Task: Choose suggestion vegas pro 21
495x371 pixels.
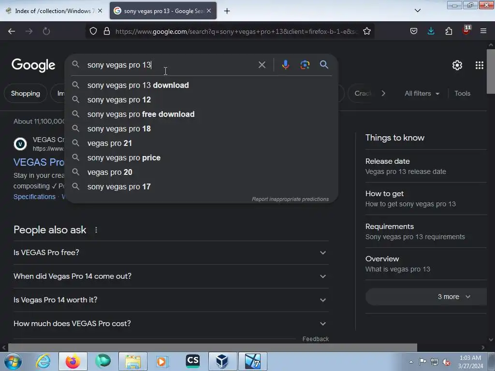Action: click(202, 143)
